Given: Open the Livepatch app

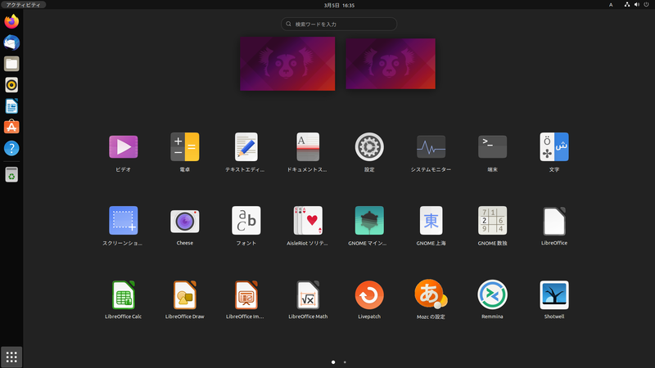Looking at the screenshot, I should pos(369,294).
